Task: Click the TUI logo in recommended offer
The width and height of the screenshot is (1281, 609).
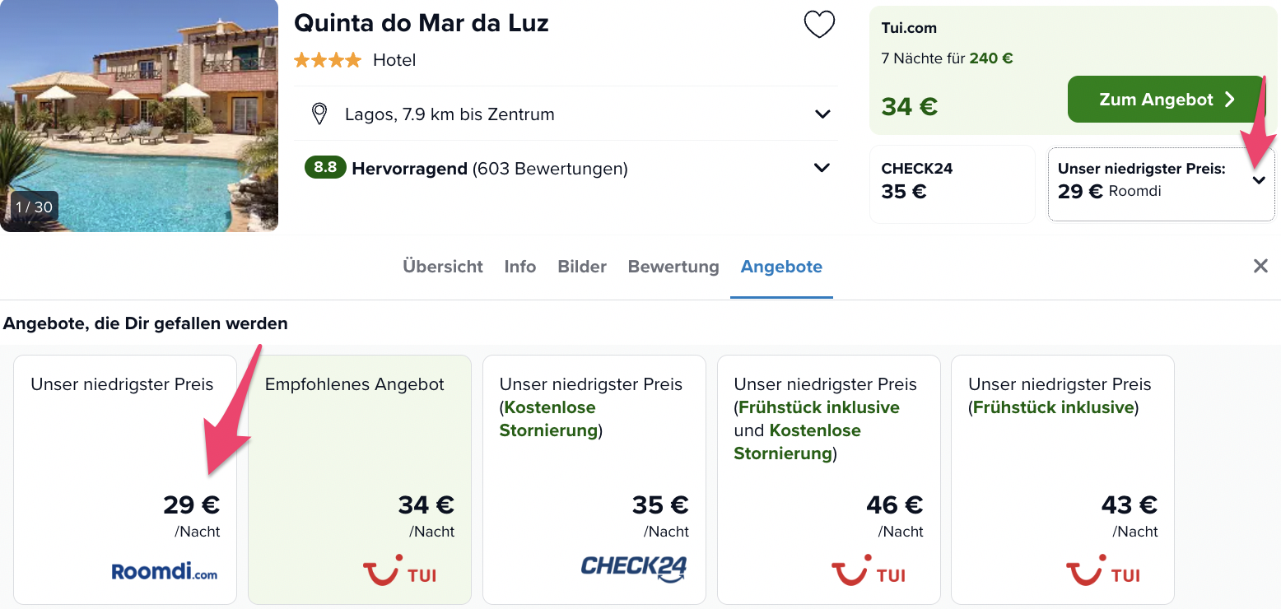Action: click(x=399, y=570)
